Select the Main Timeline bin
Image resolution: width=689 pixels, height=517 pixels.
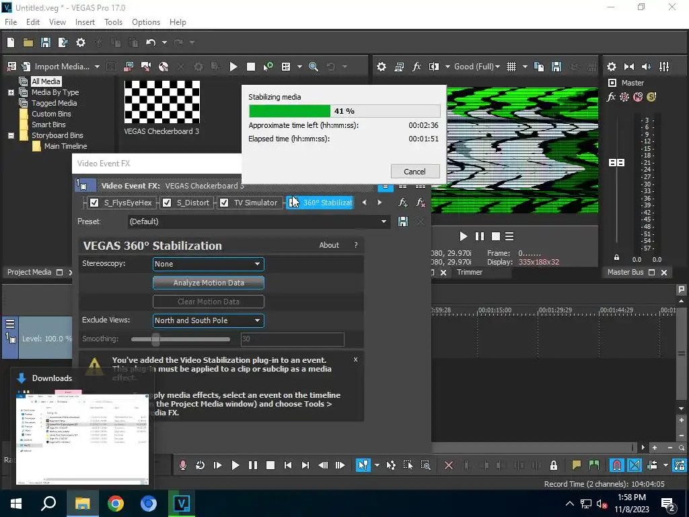point(65,146)
